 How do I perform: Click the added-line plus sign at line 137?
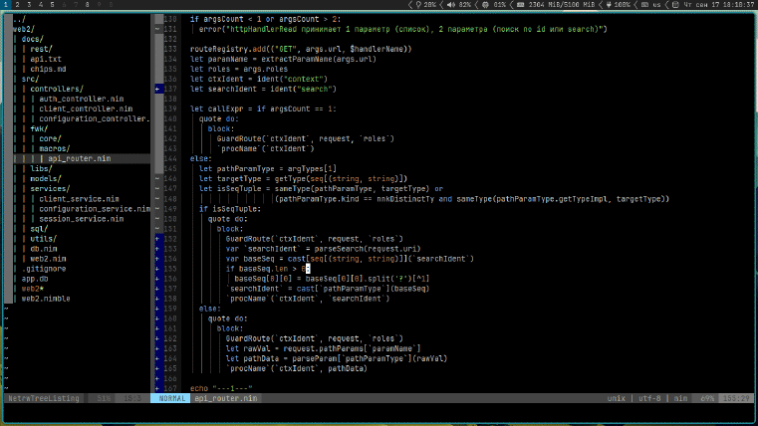tap(157, 89)
